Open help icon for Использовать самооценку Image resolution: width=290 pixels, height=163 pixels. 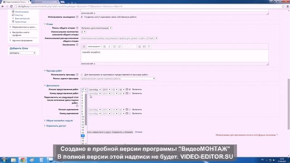(77, 17)
